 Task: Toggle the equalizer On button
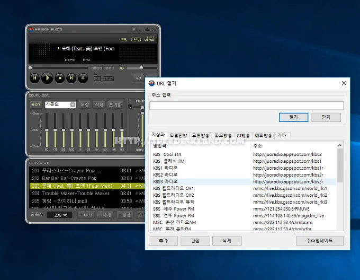36,104
